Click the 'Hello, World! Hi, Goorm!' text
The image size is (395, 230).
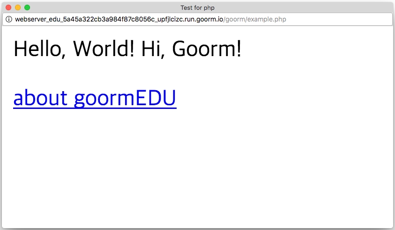(127, 49)
